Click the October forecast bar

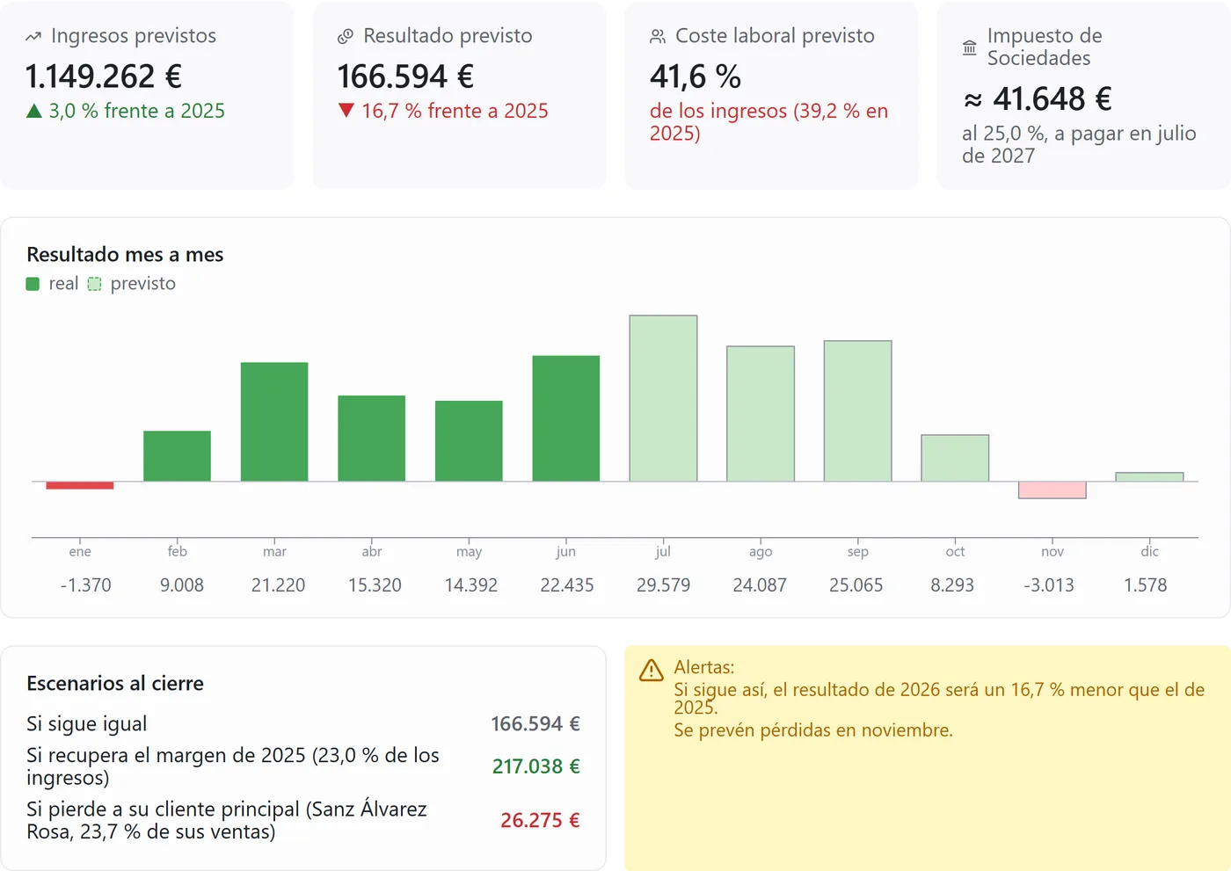point(955,458)
